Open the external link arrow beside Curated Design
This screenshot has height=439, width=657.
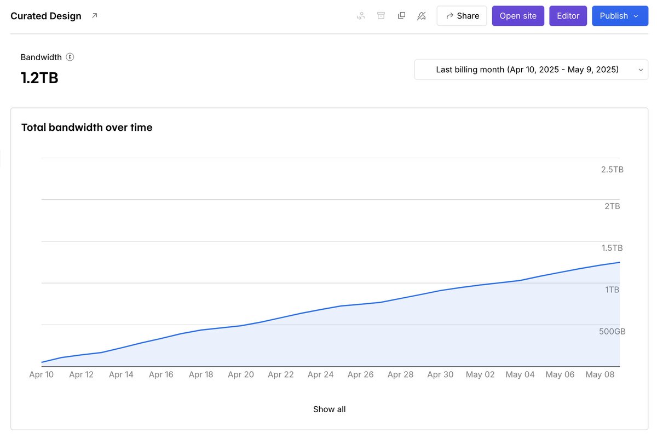(x=94, y=16)
